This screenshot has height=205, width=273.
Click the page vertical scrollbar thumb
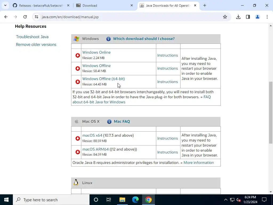[x=271, y=113]
